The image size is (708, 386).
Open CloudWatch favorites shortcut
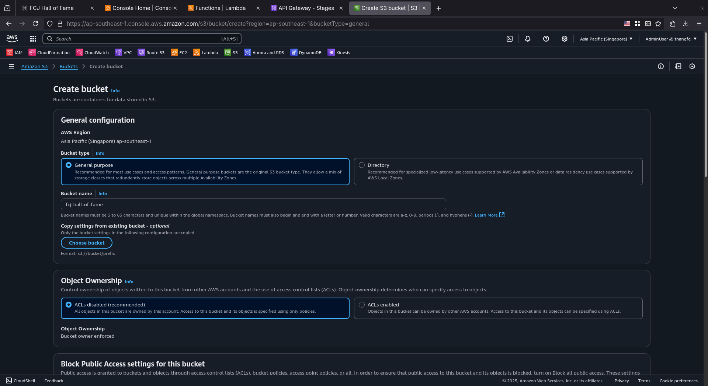point(92,53)
